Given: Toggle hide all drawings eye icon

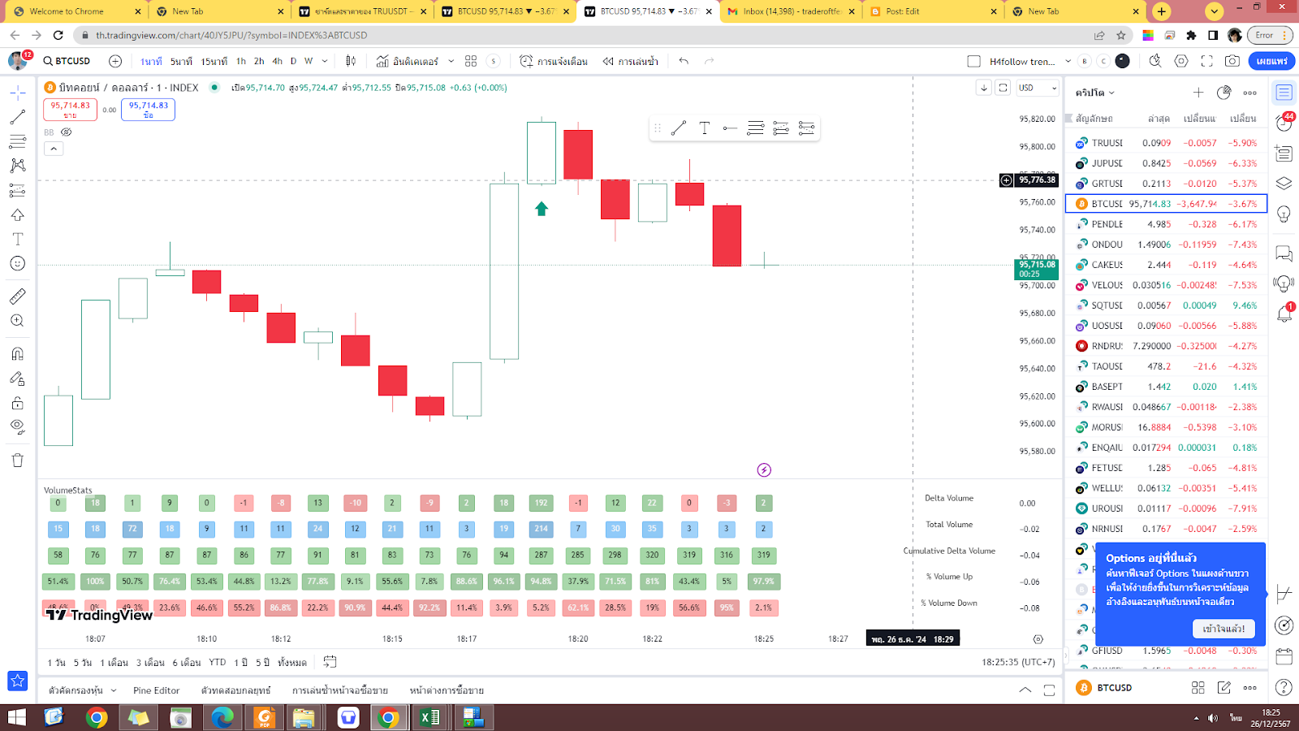Looking at the screenshot, I should 18,427.
